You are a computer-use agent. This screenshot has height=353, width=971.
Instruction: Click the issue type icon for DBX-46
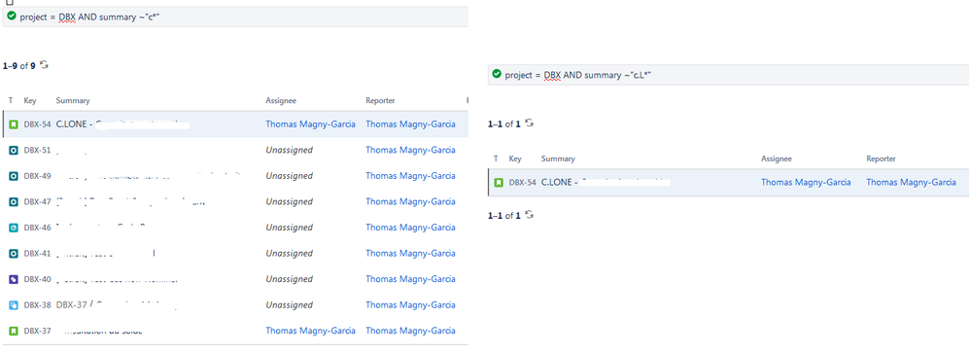coord(13,228)
